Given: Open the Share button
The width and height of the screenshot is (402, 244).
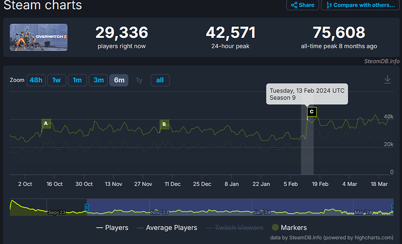Looking at the screenshot, I should point(302,5).
